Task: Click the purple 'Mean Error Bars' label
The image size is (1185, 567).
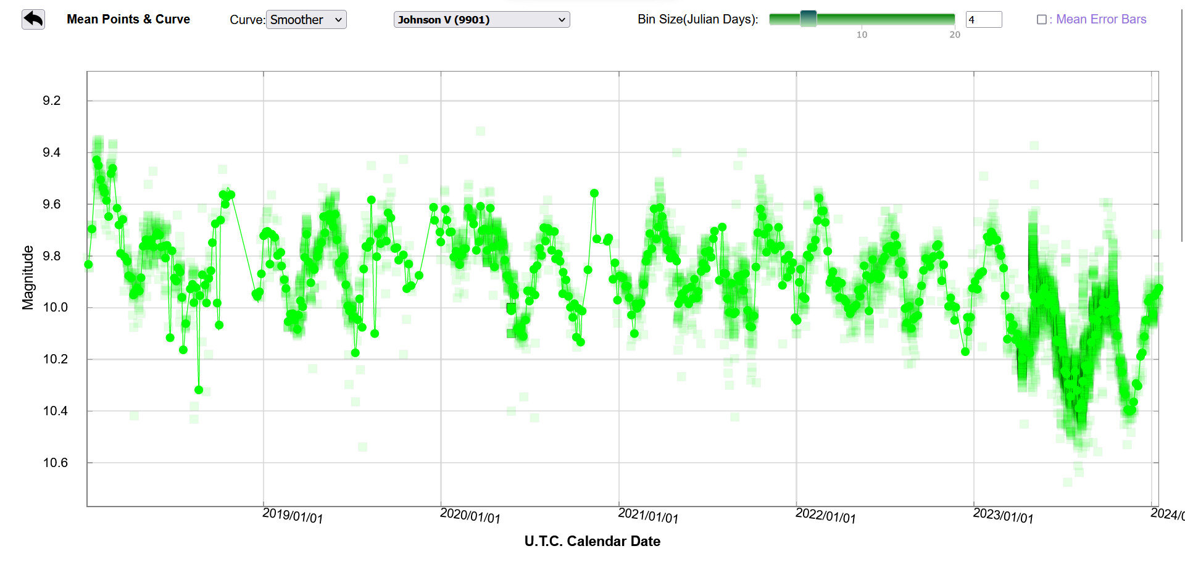Action: coord(1101,19)
